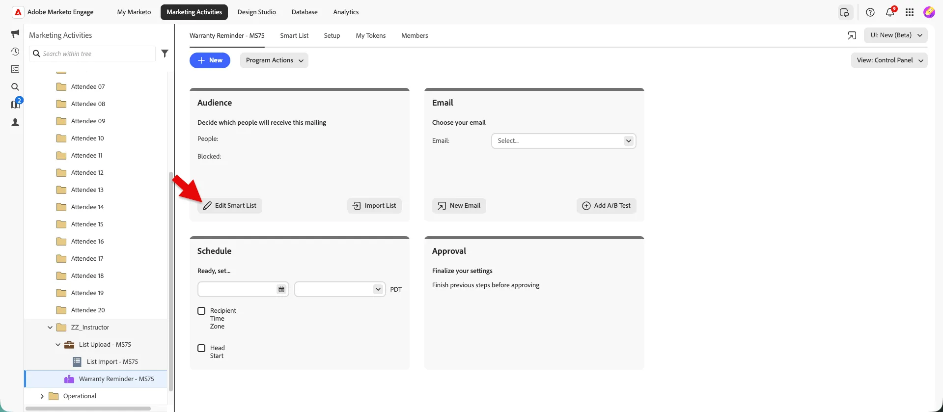The width and height of the screenshot is (943, 412).
Task: Collapse the ZZ_Instructor folder
Action: (x=50, y=328)
